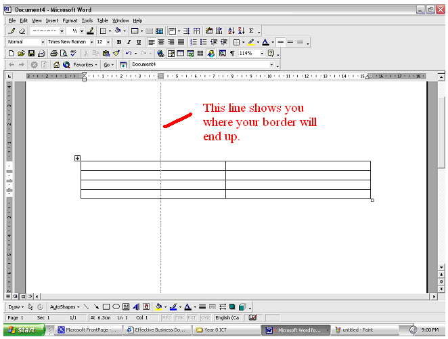Image resolution: width=448 pixels, height=339 pixels.
Task: Click the Shading Color paint bucket
Action: (x=118, y=31)
